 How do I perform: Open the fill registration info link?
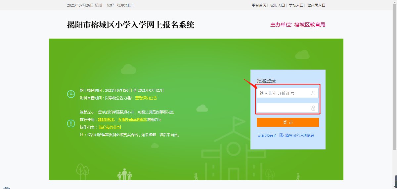coord(299,135)
